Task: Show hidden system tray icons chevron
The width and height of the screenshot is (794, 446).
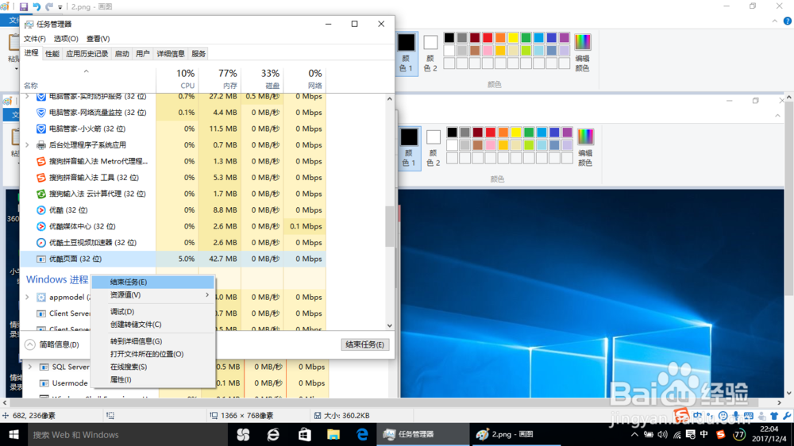Action: tap(634, 434)
